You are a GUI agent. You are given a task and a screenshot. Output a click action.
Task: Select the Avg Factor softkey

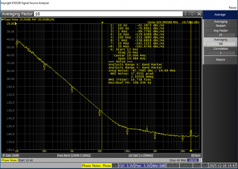[220, 33]
